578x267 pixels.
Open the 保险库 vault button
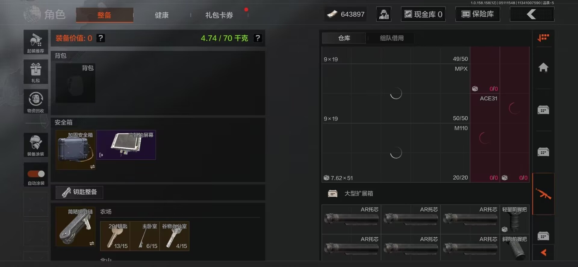pos(478,14)
